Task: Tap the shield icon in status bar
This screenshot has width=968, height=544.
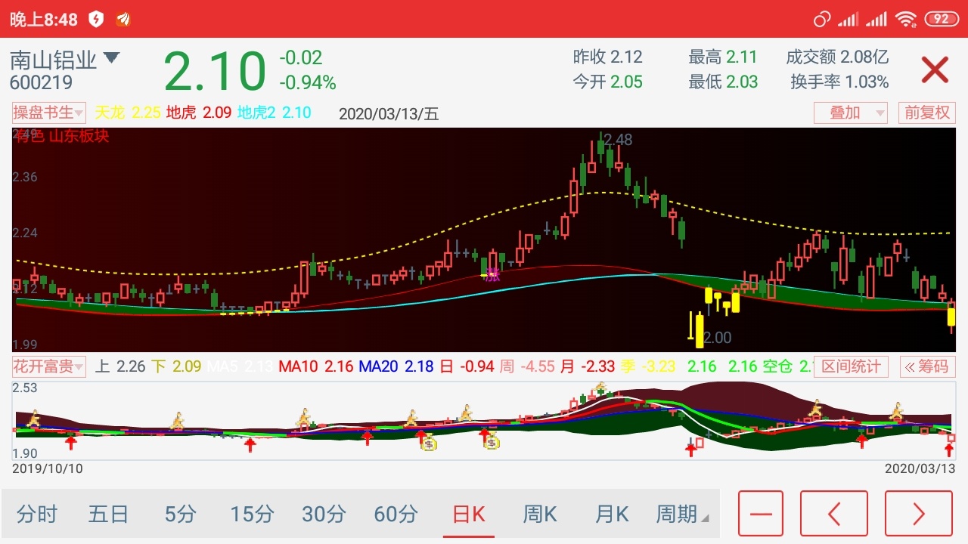Action: [96, 20]
